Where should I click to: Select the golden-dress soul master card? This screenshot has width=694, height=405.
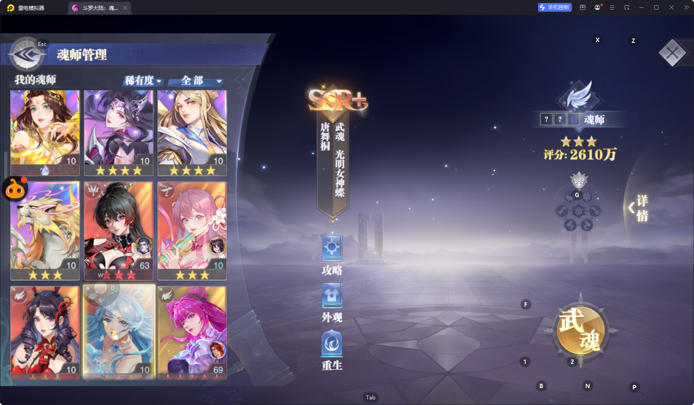45,133
